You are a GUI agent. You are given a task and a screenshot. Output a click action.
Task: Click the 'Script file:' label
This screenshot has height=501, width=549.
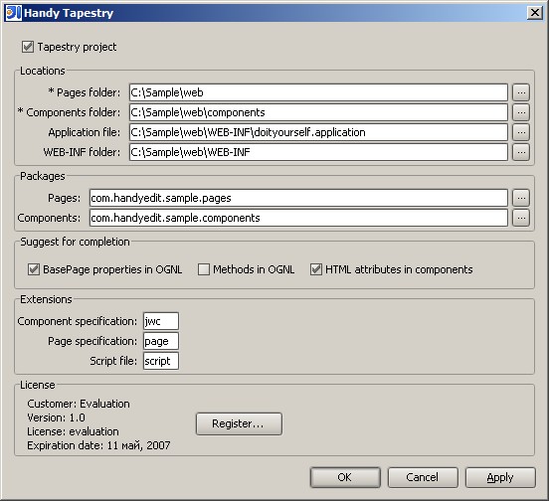point(113,361)
